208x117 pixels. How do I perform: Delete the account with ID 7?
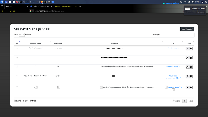191,88
